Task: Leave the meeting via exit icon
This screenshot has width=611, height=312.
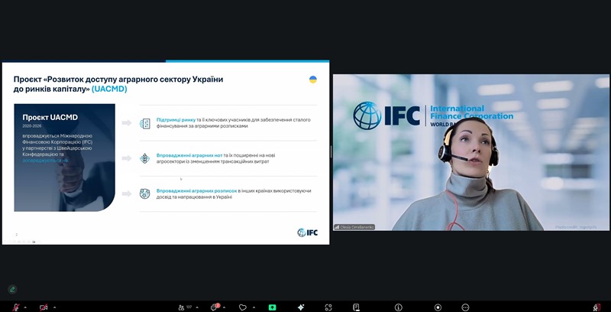Action: click(x=597, y=307)
